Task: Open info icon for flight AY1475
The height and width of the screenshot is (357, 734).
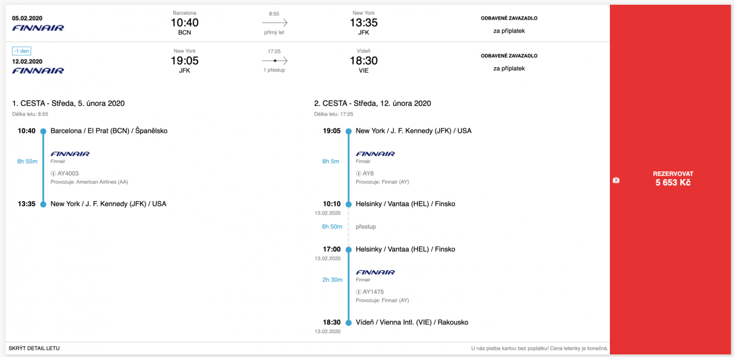Action: click(358, 292)
